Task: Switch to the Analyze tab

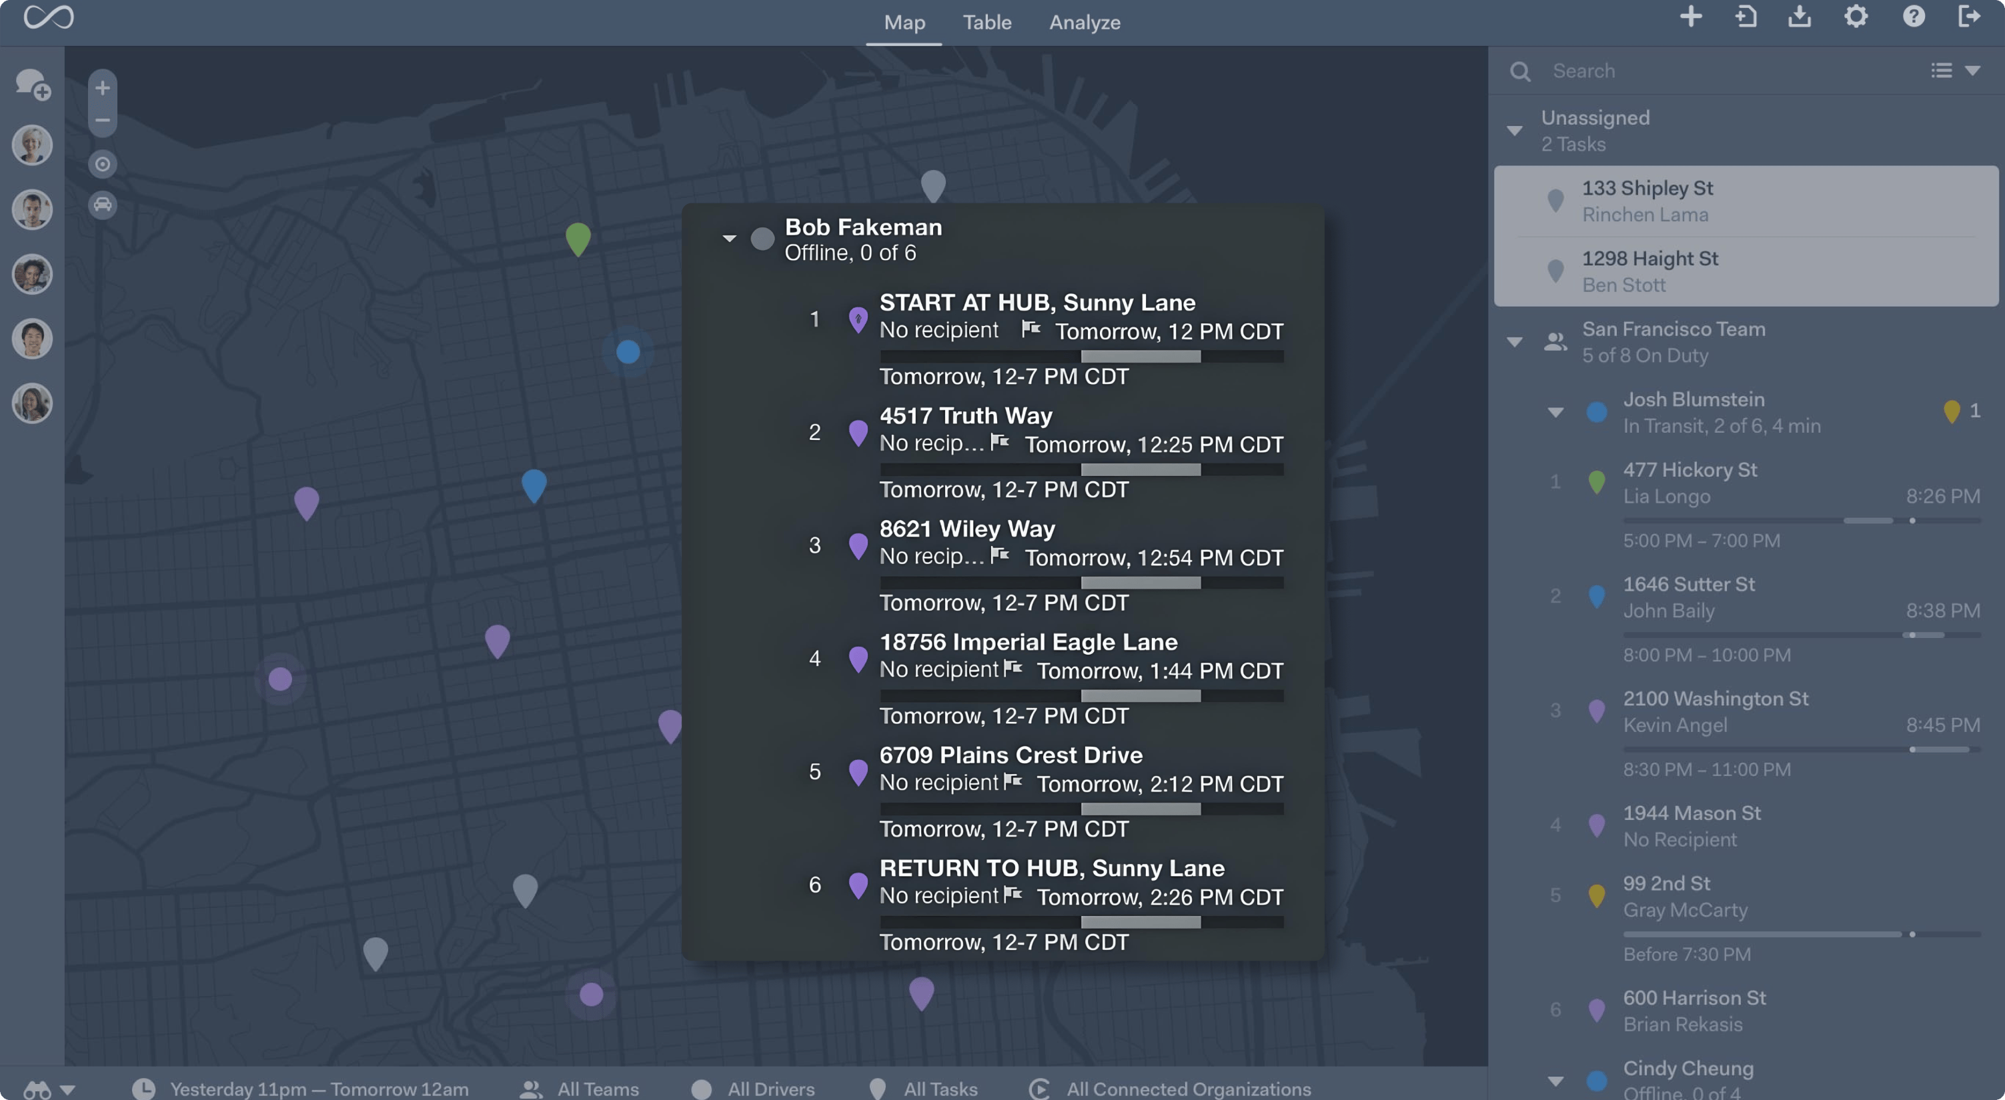Action: coord(1085,23)
